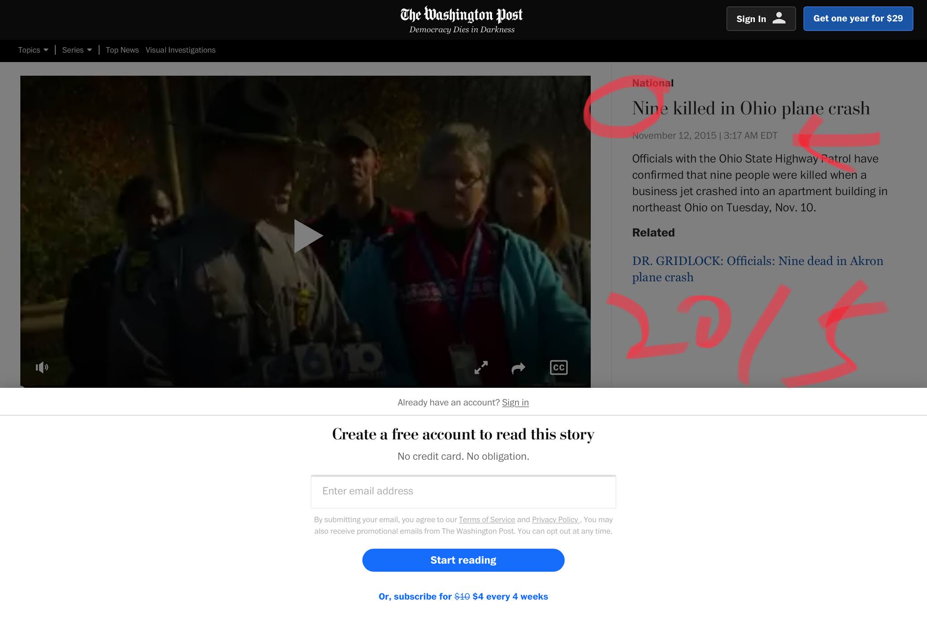Viewport: 927px width, 624px height.
Task: Expand the Topics dropdown menu
Action: [33, 50]
